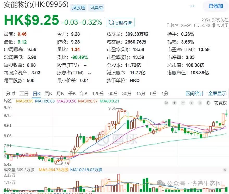Open 全屏显示 fullscreen view
The height and width of the screenshot is (194, 229).
coord(217,93)
